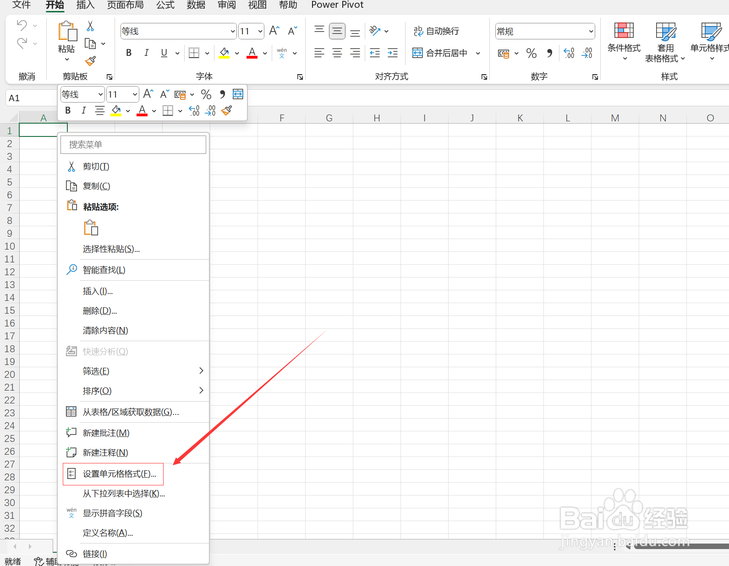Choose Clear Contents (清除内容) menu item
The width and height of the screenshot is (729, 566).
105,330
